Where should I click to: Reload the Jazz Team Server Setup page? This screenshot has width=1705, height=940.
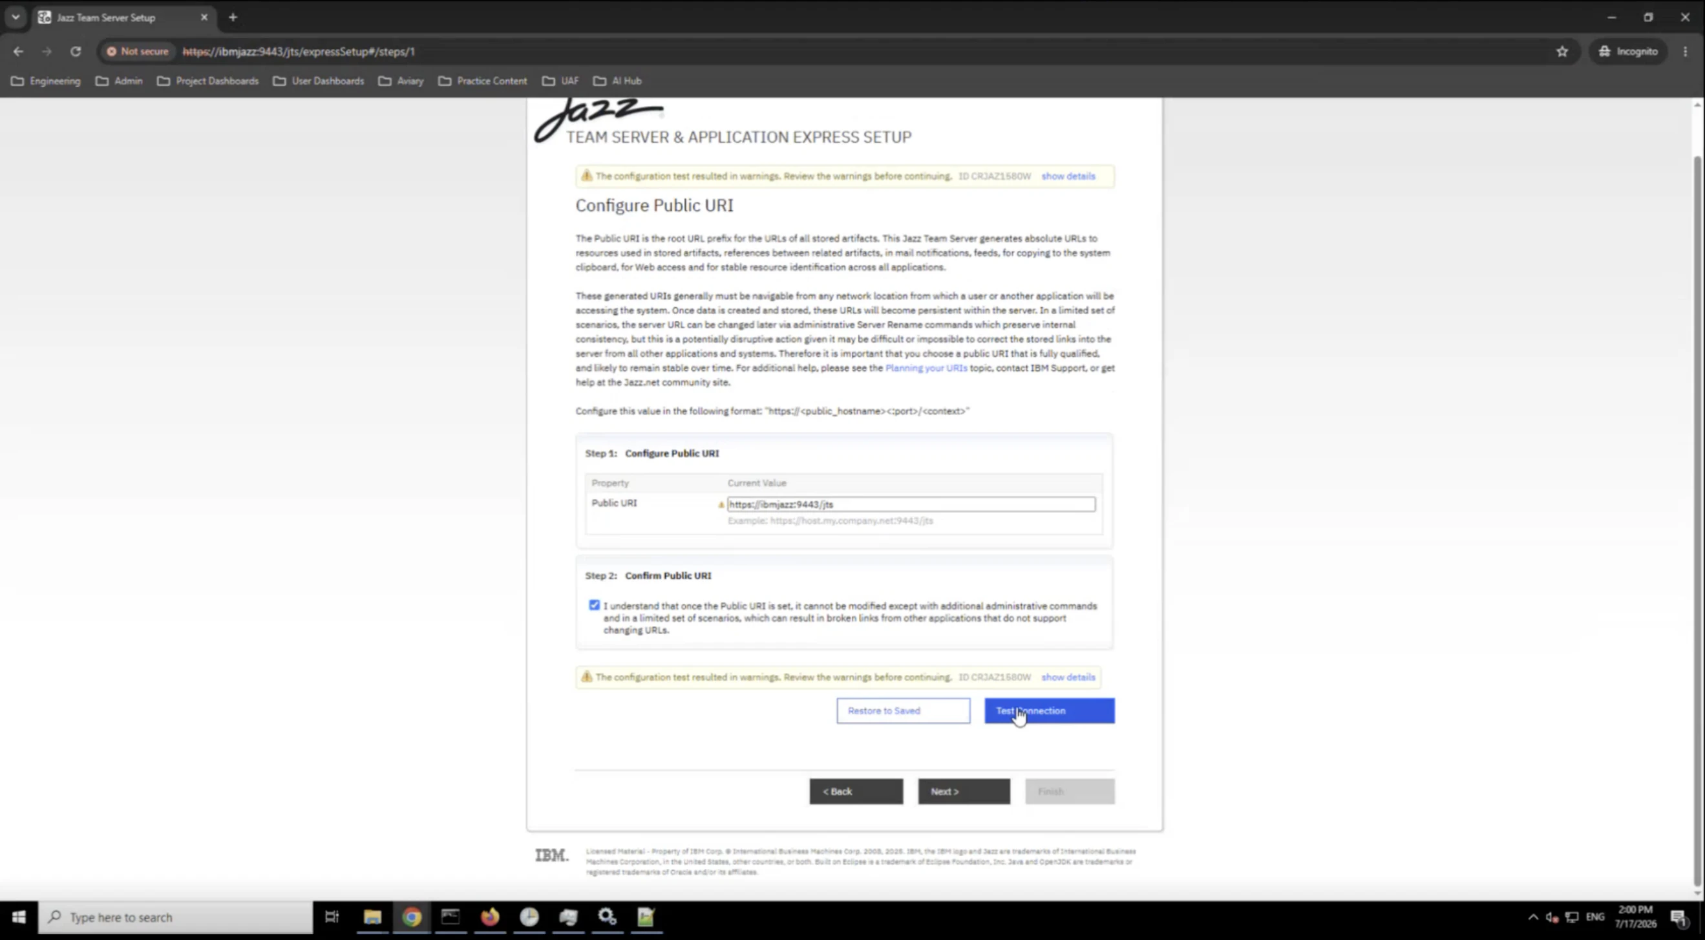76,52
